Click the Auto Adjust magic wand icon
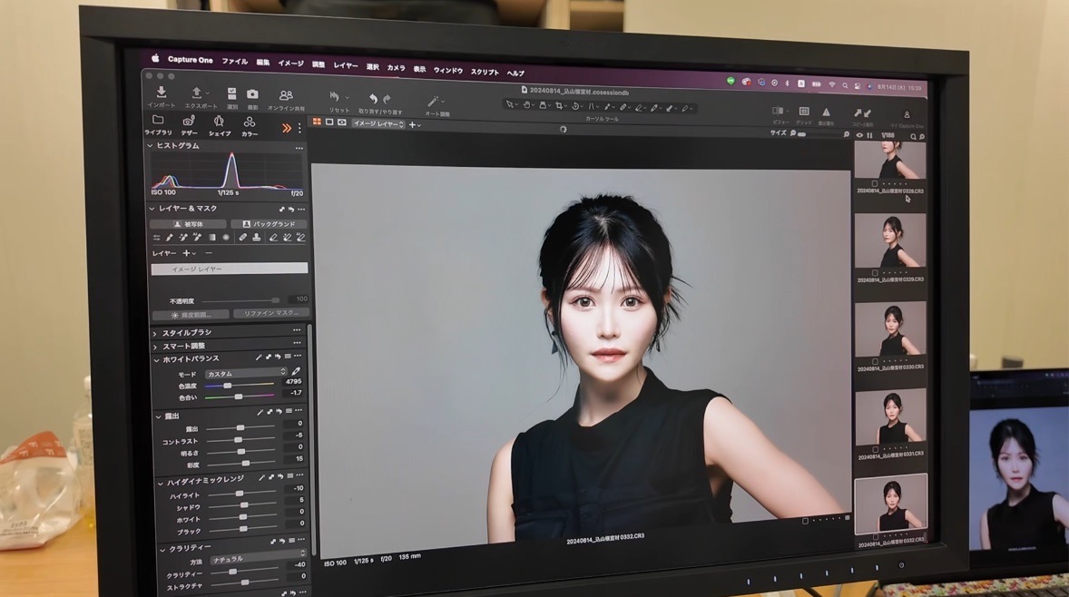Screen dimensions: 1069x597 click(435, 101)
